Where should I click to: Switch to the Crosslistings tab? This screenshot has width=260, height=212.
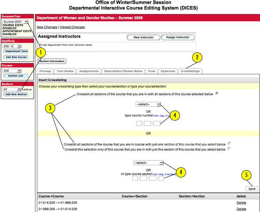tap(190, 71)
